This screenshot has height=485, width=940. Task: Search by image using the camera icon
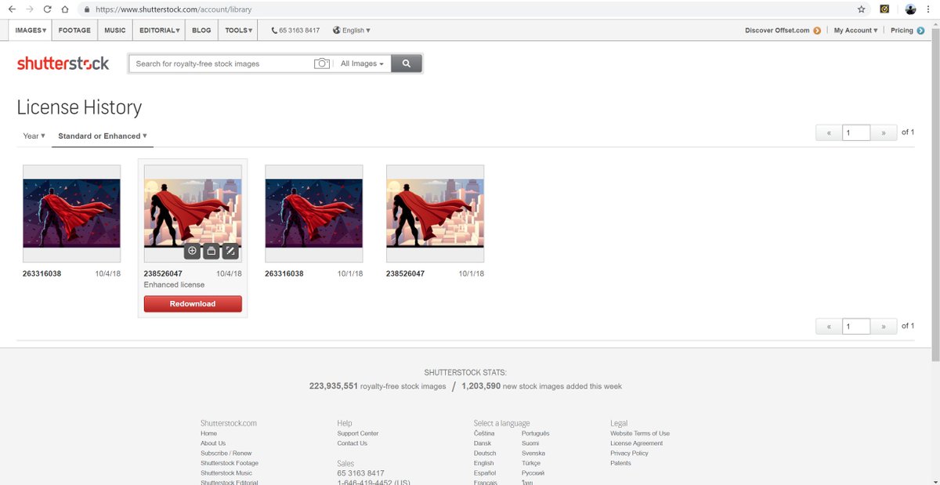[x=322, y=63]
